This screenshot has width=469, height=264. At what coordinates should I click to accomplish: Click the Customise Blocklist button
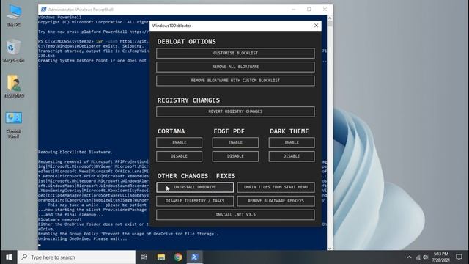pos(235,53)
